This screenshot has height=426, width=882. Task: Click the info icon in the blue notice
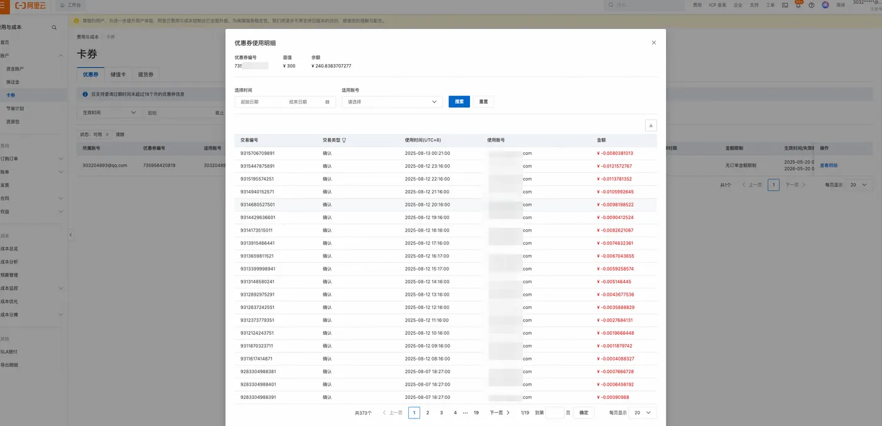(85, 94)
